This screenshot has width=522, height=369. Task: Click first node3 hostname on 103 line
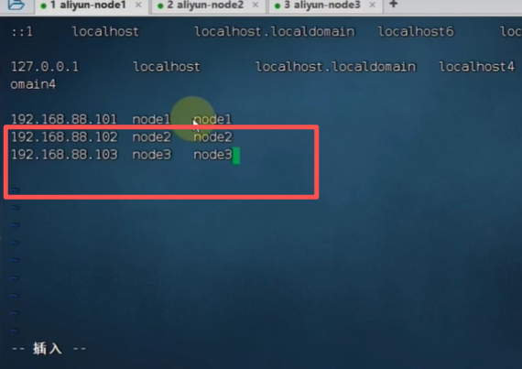pos(152,155)
